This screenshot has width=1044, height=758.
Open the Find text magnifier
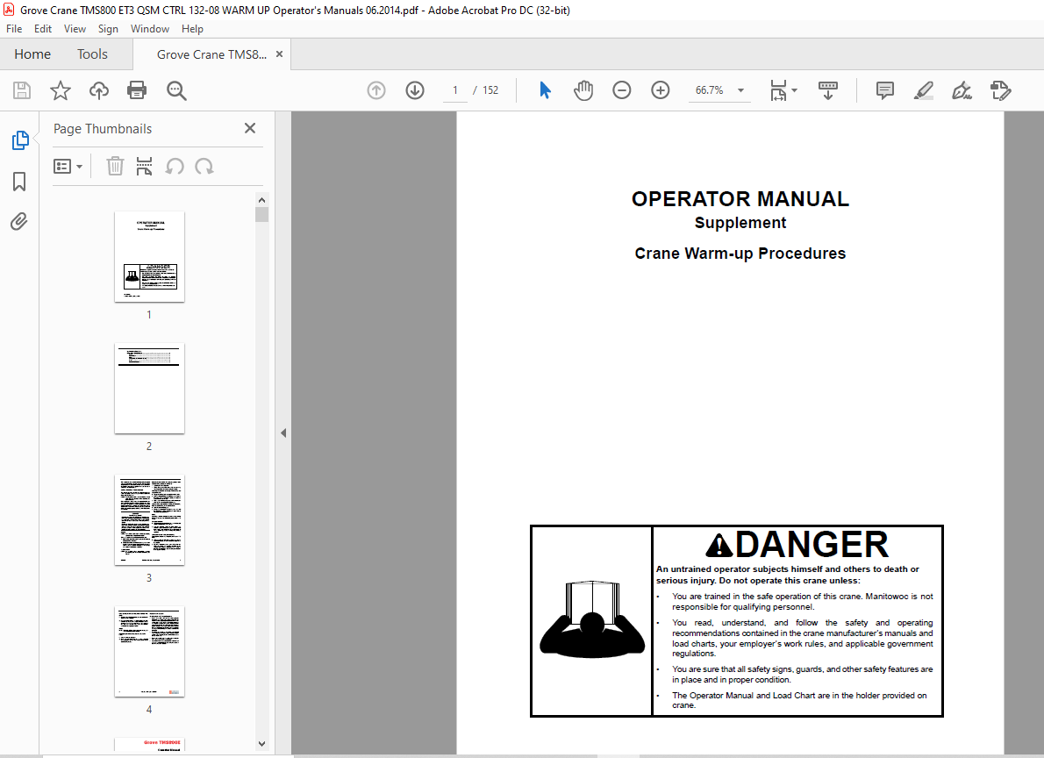(x=176, y=90)
